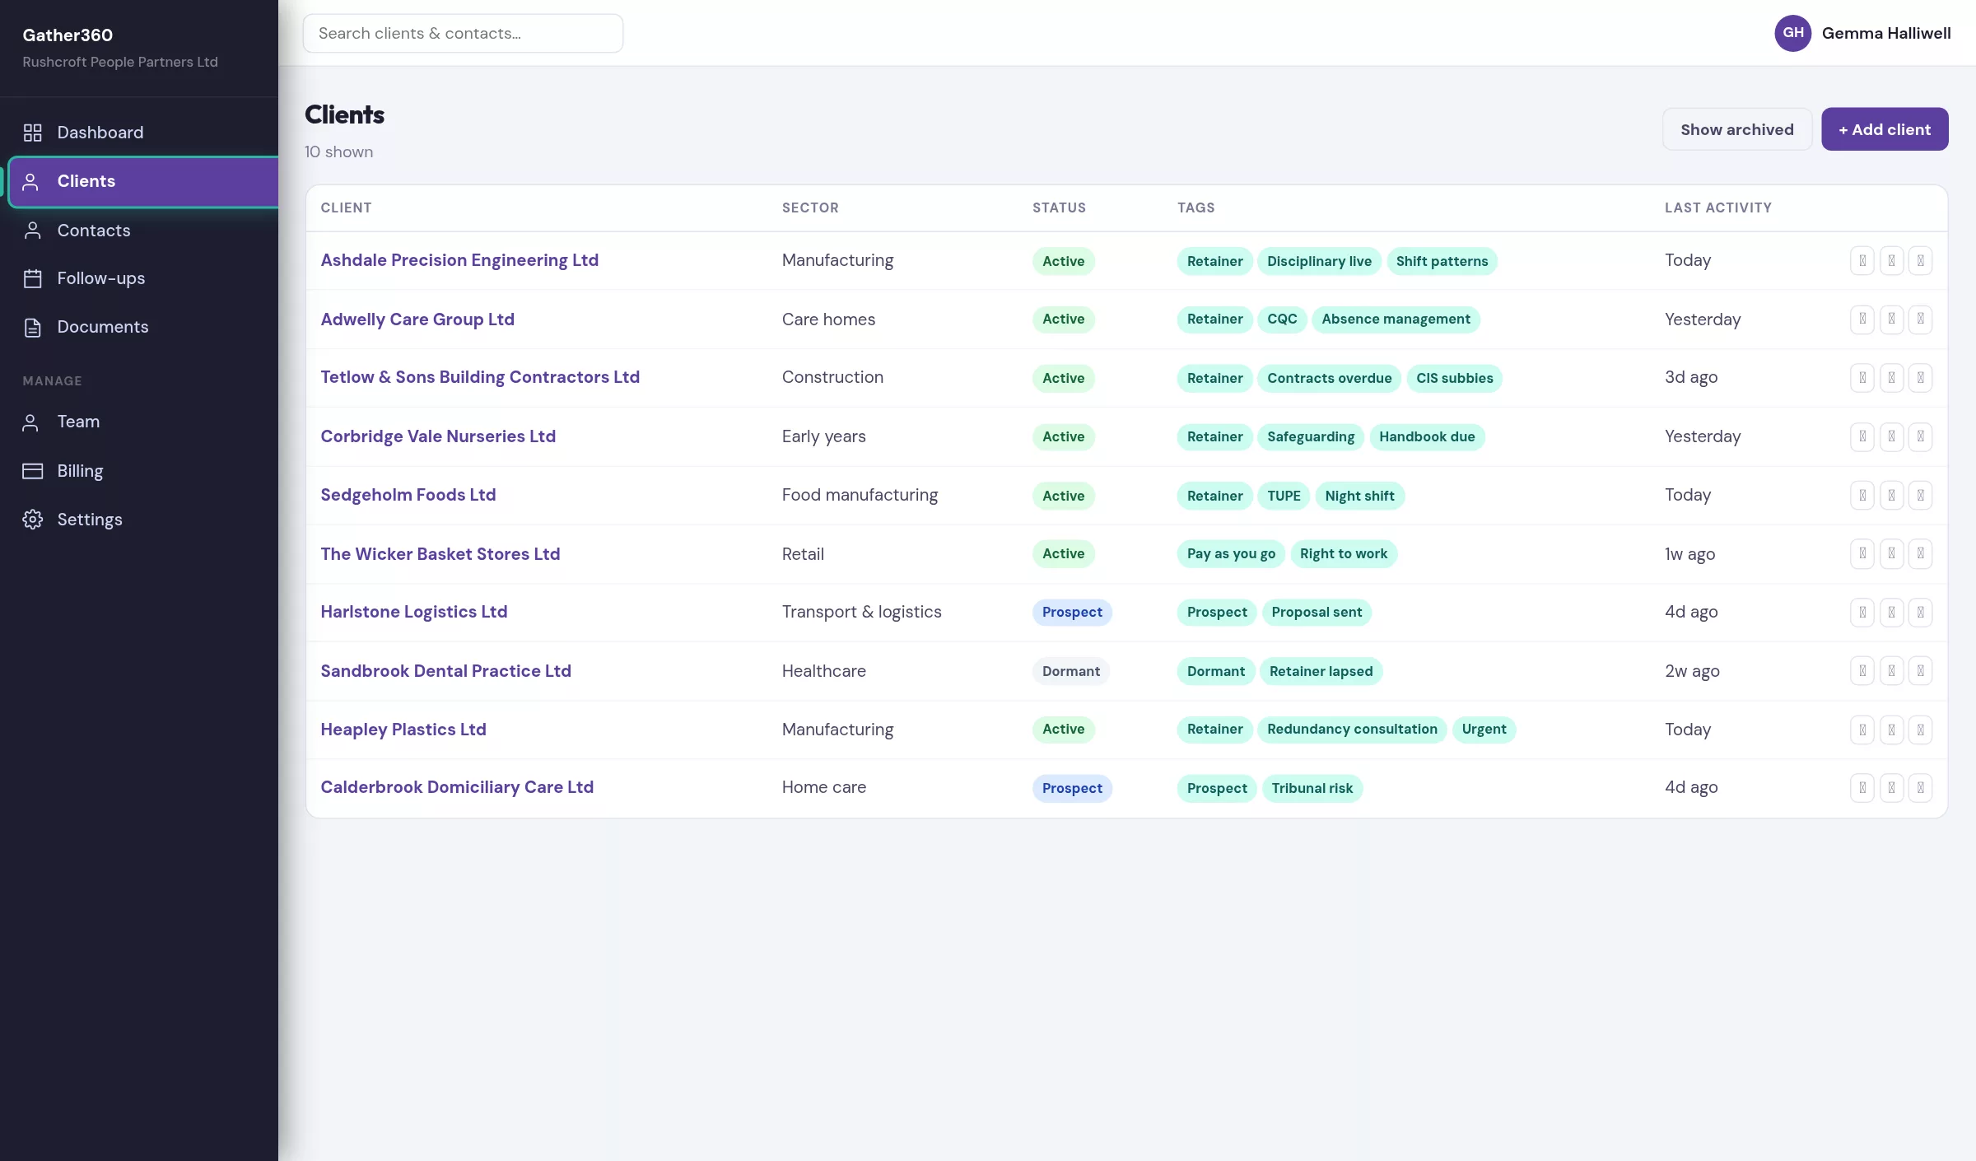Screen dimensions: 1976x1161
Task: Click the credit card icon for Billing
Action: (x=32, y=471)
